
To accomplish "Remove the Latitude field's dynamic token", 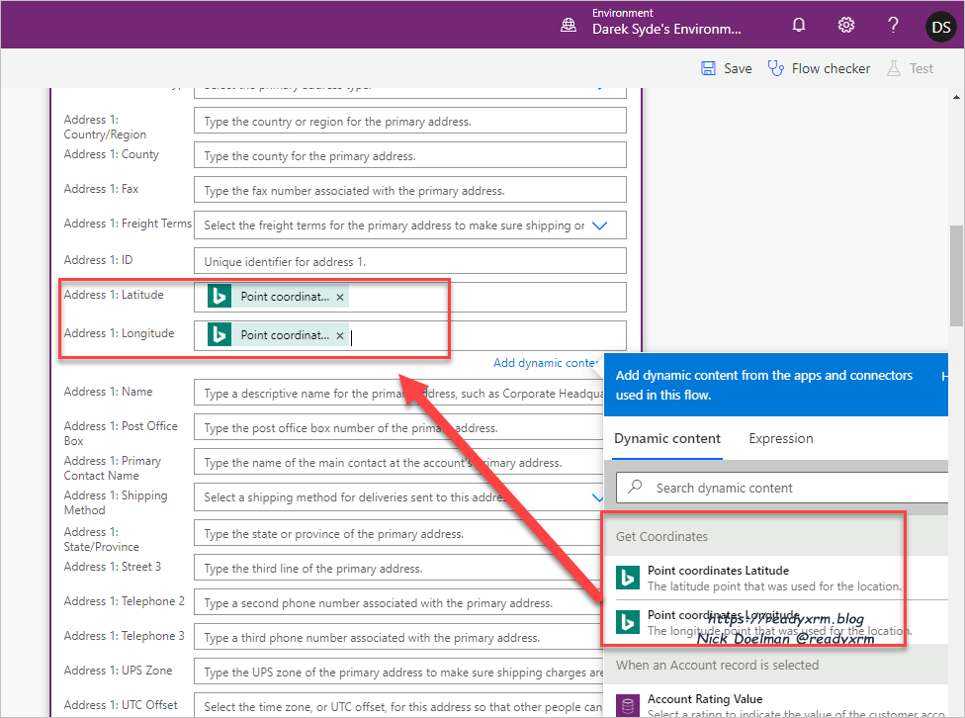I will (340, 297).
